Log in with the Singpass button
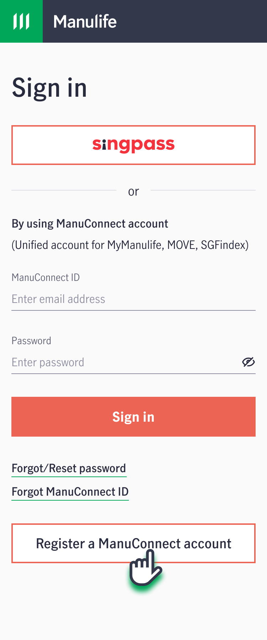 [x=133, y=145]
